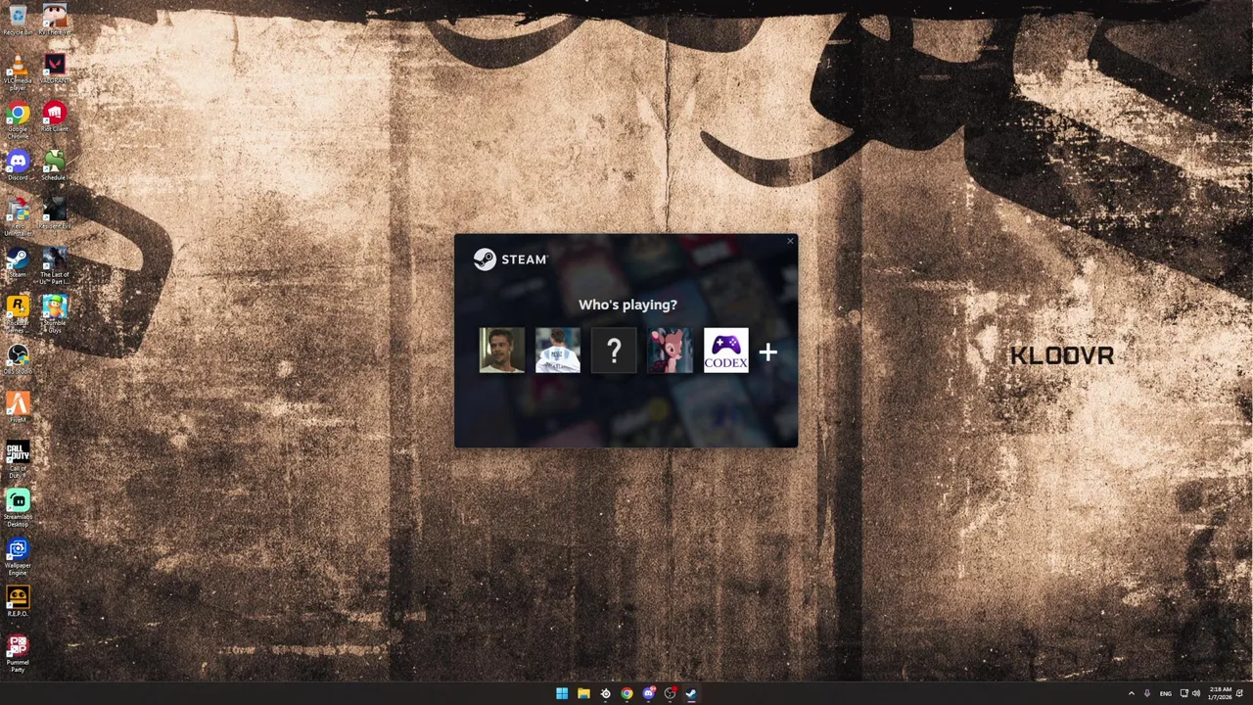The image size is (1253, 705).
Task: Select the VLC media player desktop shortcut
Action: (18, 73)
